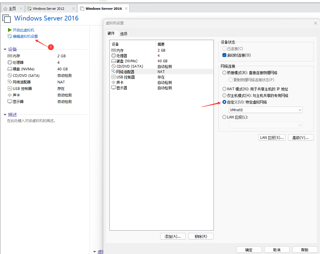Open the VMnet0 virtual network dropdown
320x254 pixels.
pos(266,110)
